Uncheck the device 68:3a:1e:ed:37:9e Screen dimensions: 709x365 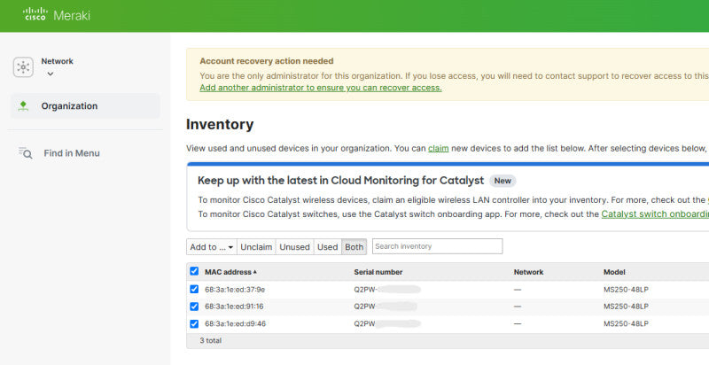[194, 289]
